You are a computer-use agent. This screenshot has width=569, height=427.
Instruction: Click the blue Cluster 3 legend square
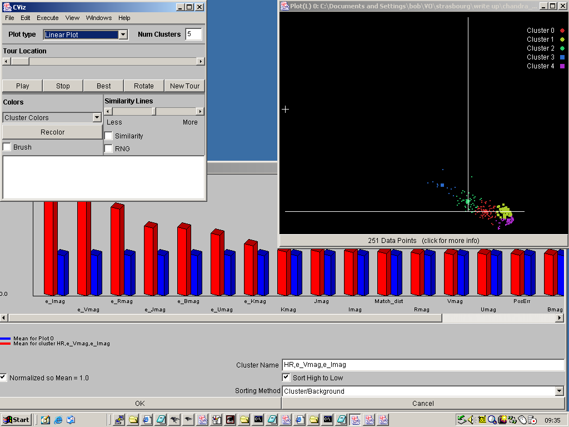click(562, 57)
